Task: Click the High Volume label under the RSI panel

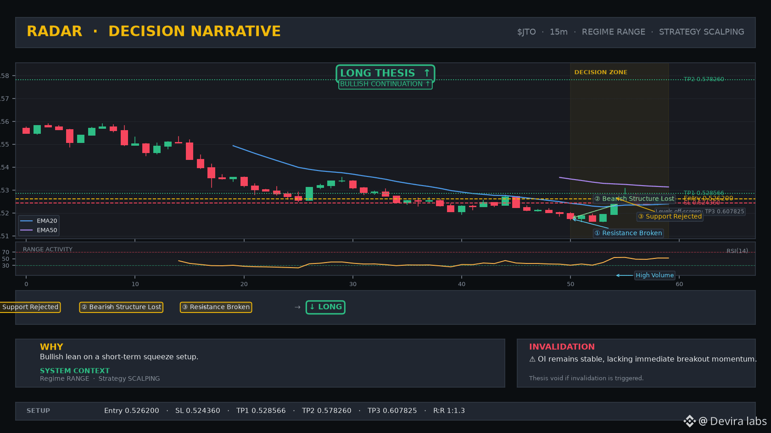Action: click(x=654, y=275)
